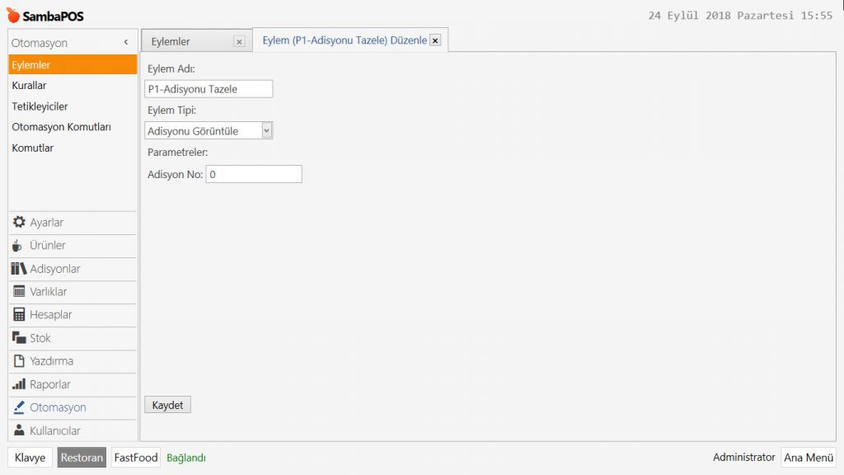Toggle the Klavye on-screen keyboard button
Image resolution: width=844 pixels, height=475 pixels.
(30, 458)
